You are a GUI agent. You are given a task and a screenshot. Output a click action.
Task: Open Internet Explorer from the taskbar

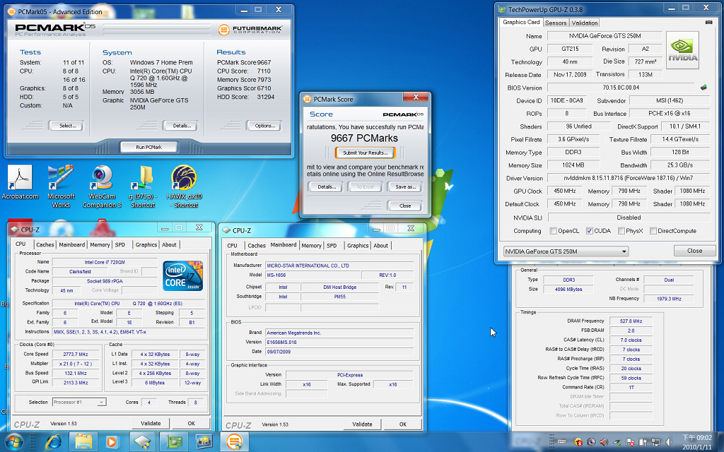[x=54, y=442]
